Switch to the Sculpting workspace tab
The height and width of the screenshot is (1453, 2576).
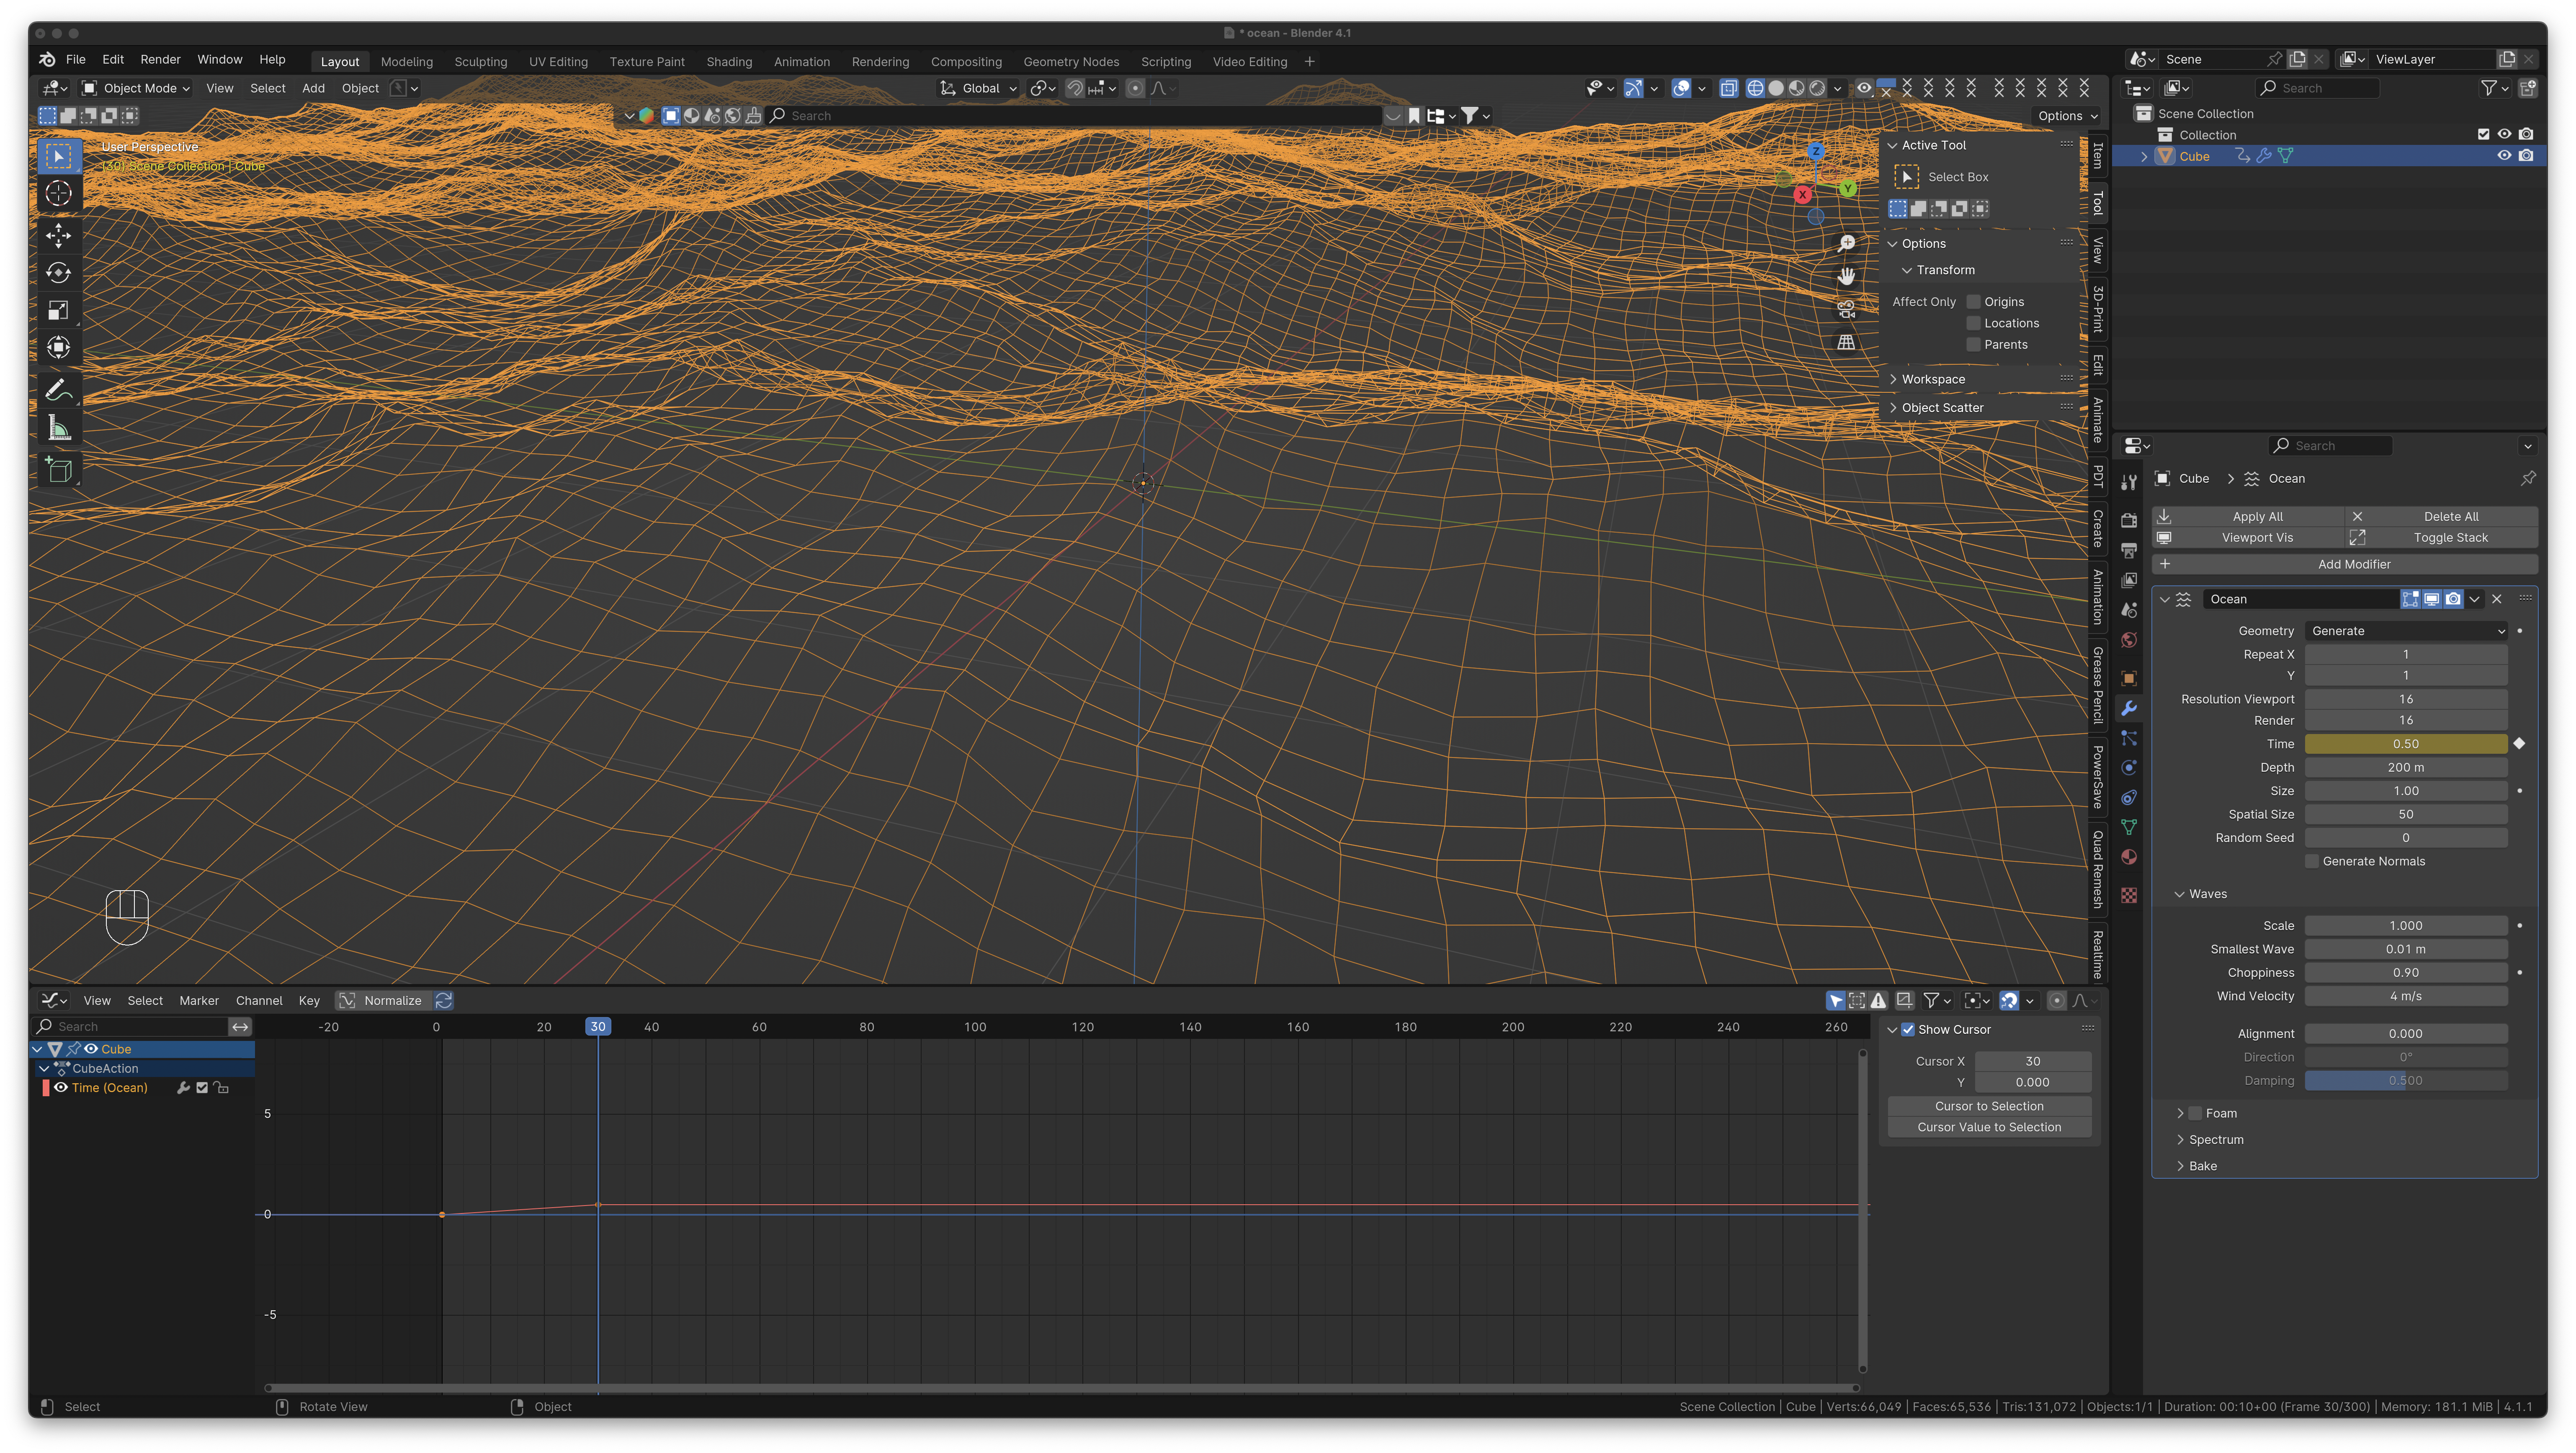pos(481,61)
